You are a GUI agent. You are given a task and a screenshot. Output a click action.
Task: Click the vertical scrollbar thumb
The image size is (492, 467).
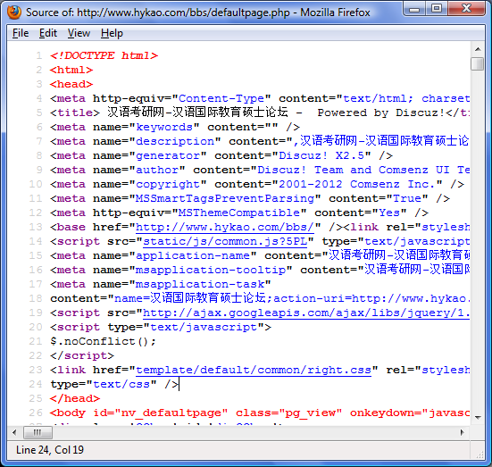tap(478, 63)
